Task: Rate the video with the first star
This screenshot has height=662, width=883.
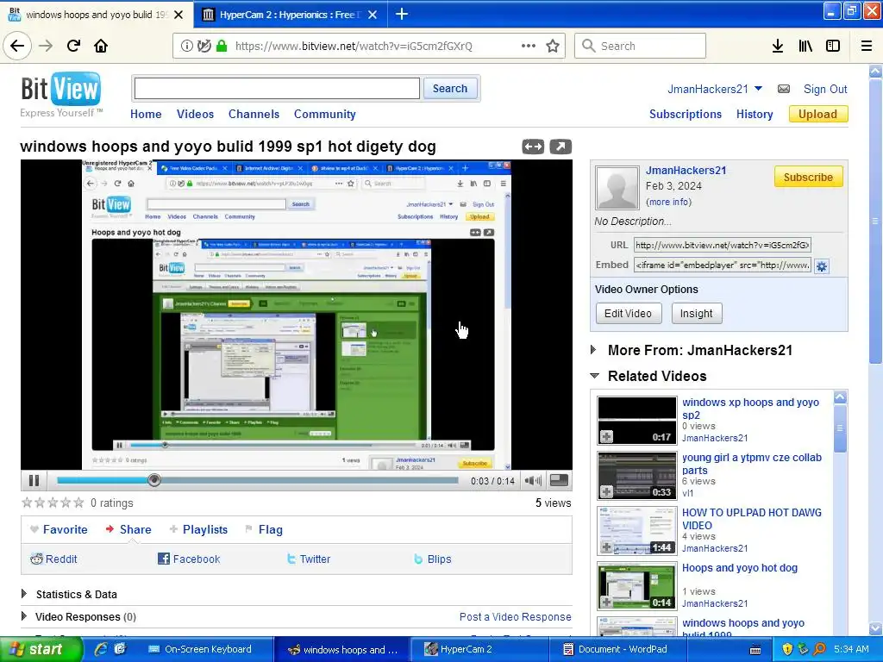Action: 27,503
